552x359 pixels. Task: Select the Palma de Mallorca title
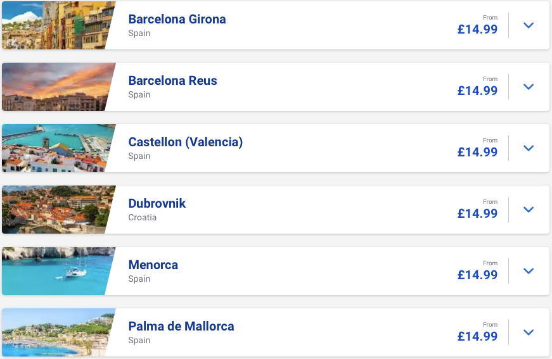click(181, 326)
